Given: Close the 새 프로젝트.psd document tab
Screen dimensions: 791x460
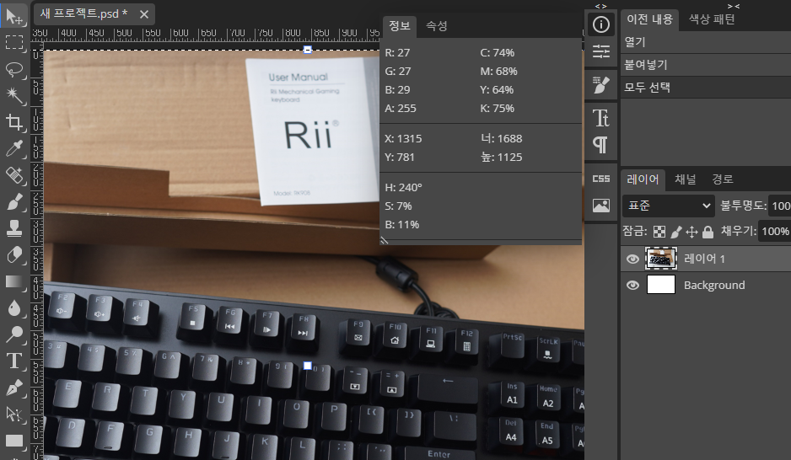Looking at the screenshot, I should (144, 14).
